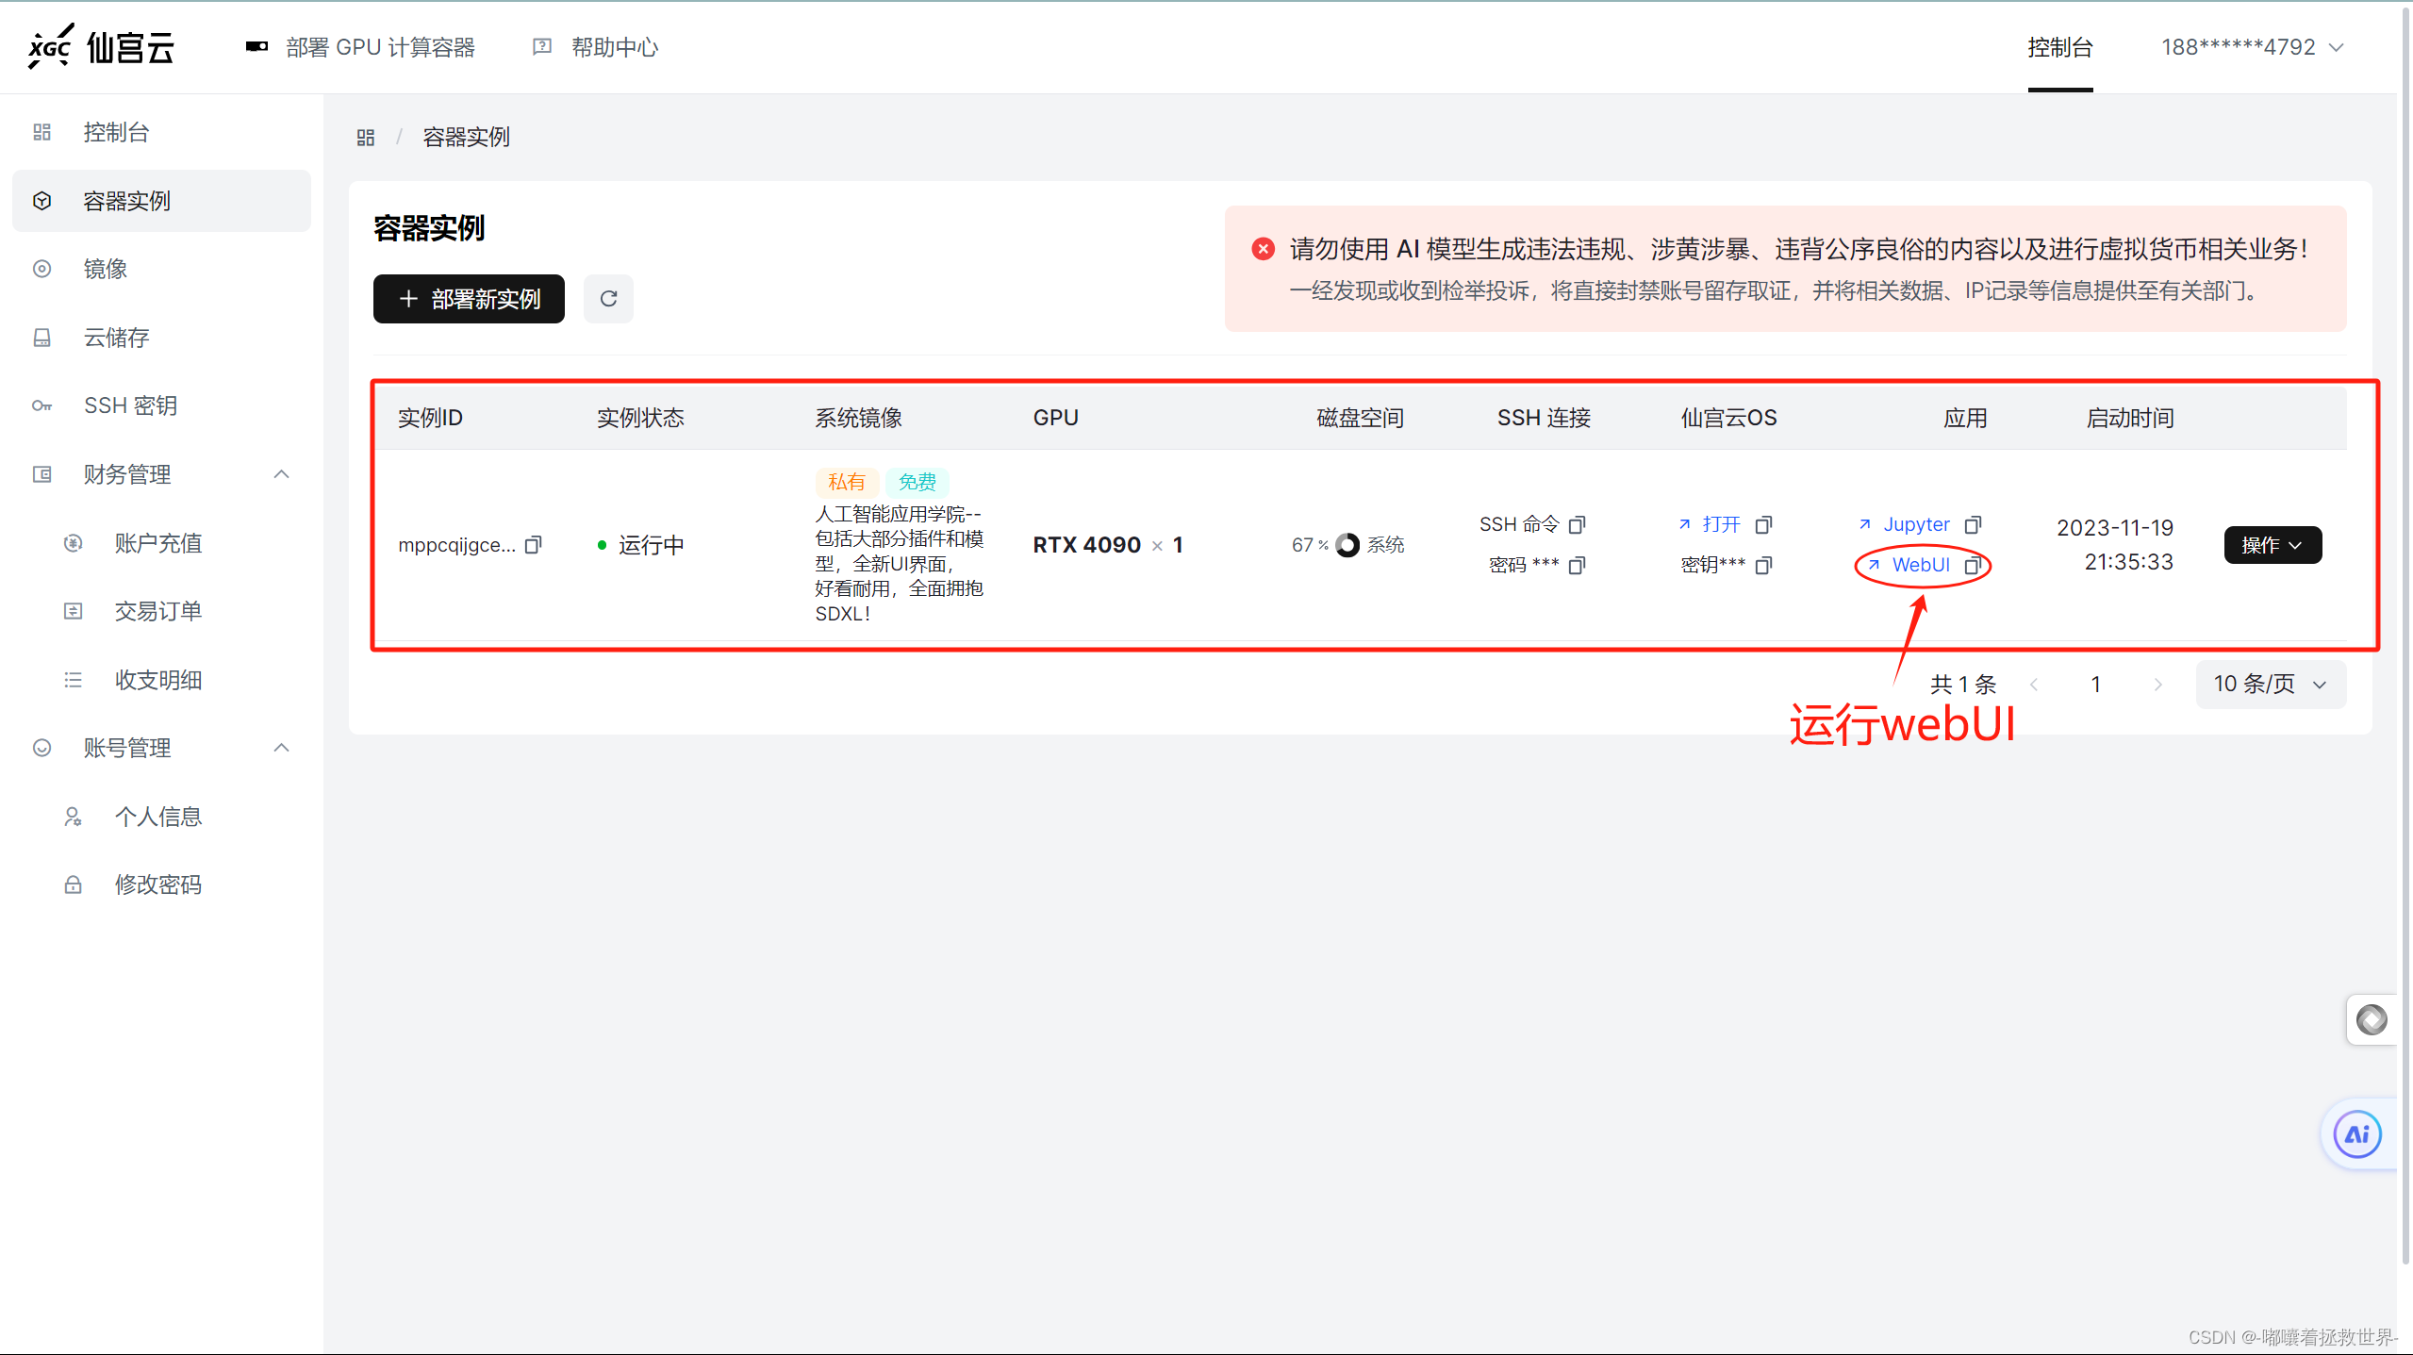Collapse the 财务管理 sidebar section
This screenshot has height=1355, width=2413.
[281, 474]
